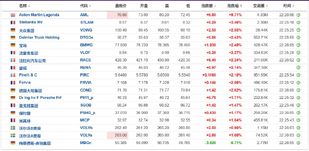
Task: Open the 沃尔沃B类股 stock link
Action: 30,128
